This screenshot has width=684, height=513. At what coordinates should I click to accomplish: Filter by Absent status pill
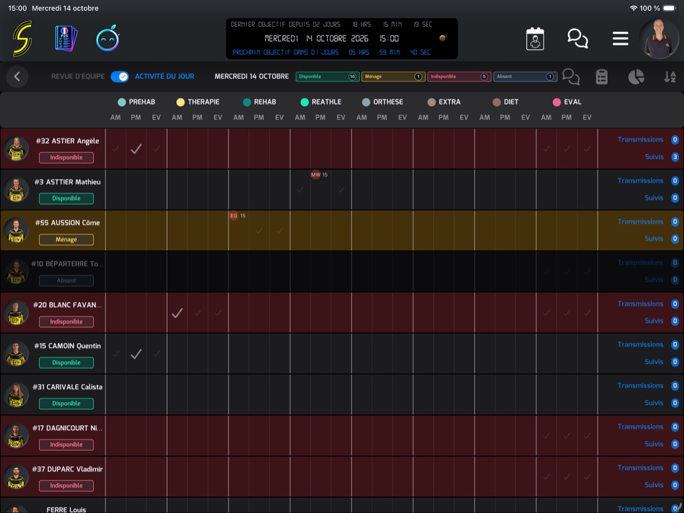click(525, 76)
